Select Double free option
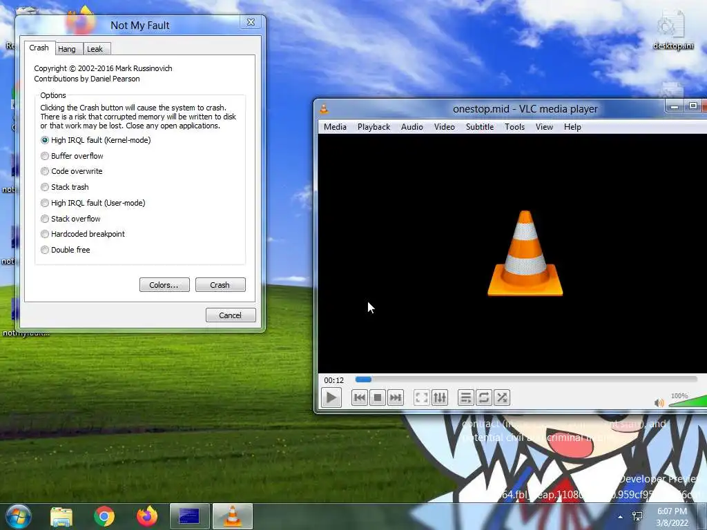Image resolution: width=707 pixels, height=530 pixels. coord(66,250)
